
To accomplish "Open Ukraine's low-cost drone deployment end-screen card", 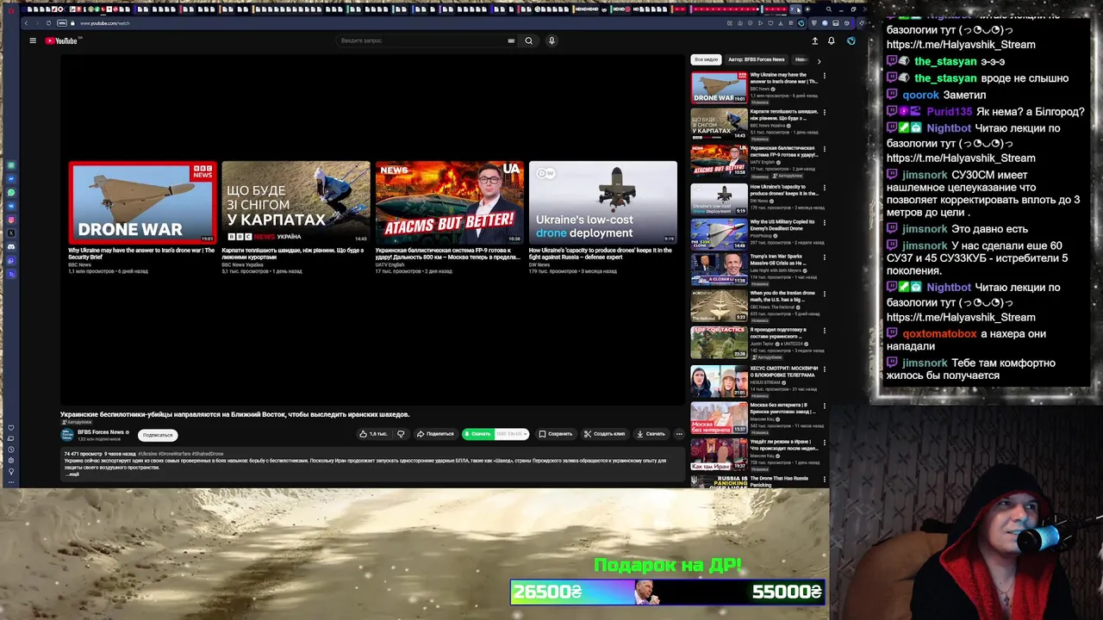I will (602, 203).
